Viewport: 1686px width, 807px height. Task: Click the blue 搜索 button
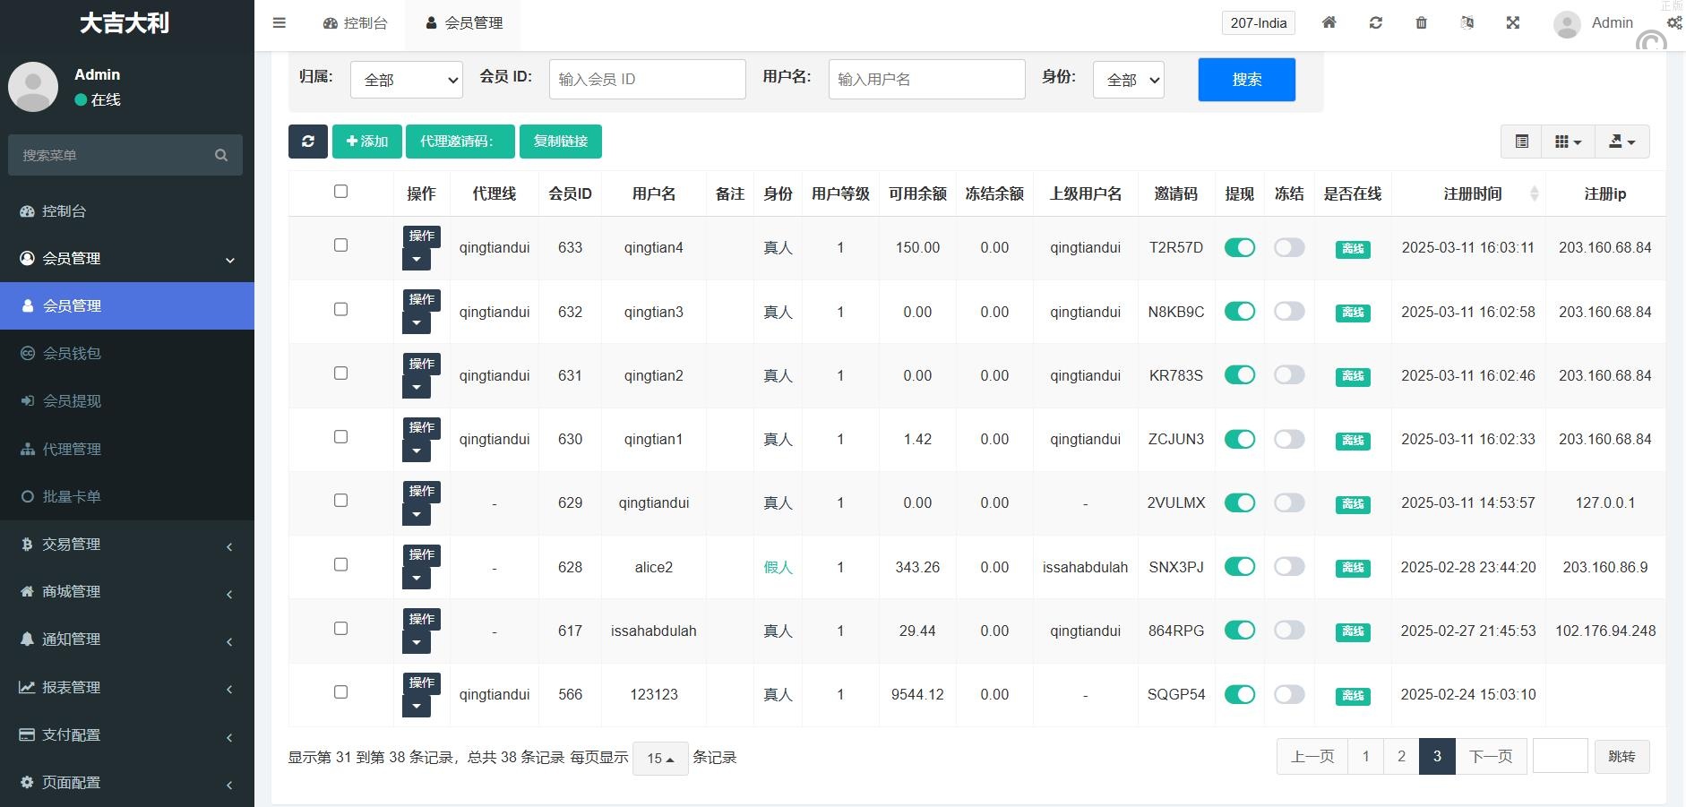(1246, 80)
